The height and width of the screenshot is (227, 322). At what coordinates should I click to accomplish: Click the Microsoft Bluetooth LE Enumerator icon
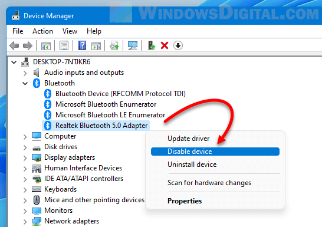tap(48, 115)
